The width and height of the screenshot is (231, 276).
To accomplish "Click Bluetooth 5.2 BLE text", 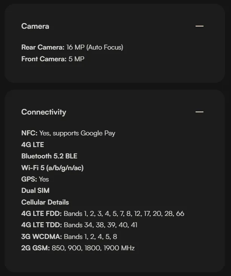I will point(49,156).
